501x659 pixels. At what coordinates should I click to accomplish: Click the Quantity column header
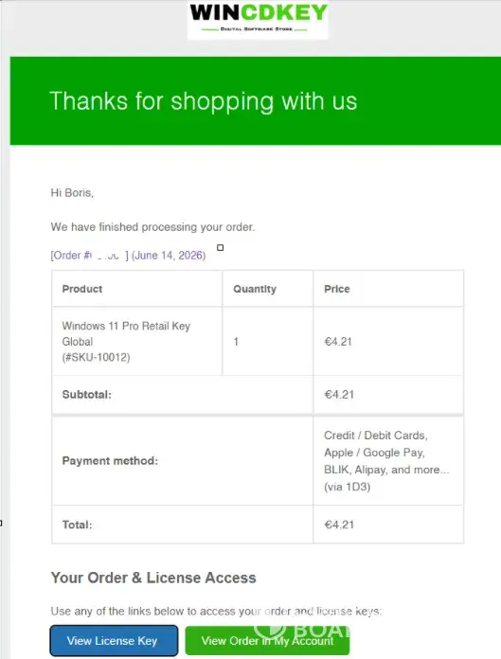(x=255, y=289)
